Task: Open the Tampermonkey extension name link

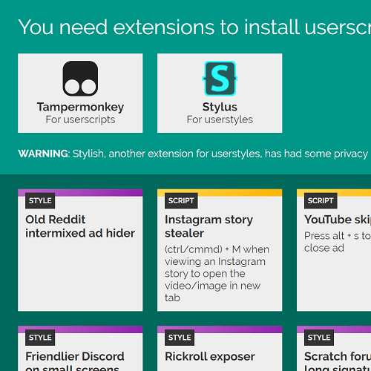Action: [80, 107]
